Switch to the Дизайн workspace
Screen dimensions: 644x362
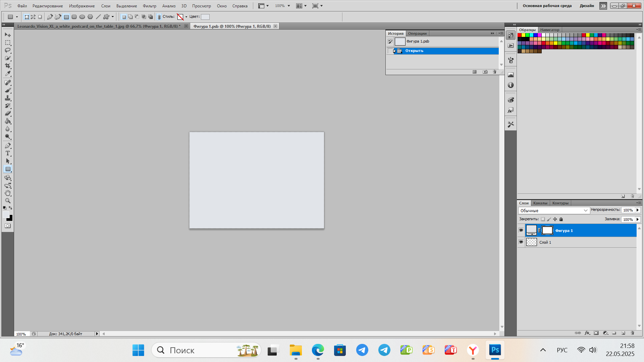click(x=587, y=6)
